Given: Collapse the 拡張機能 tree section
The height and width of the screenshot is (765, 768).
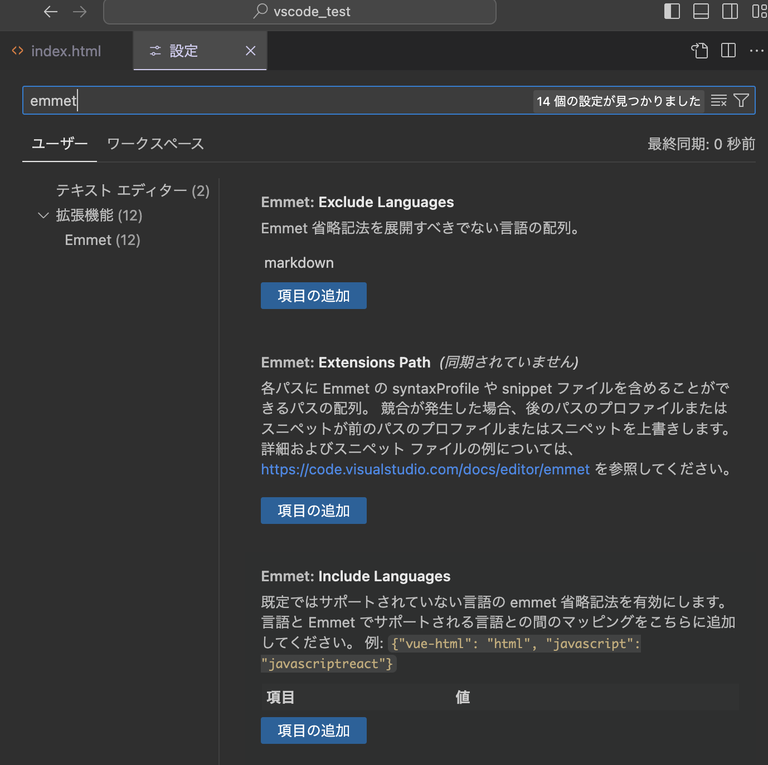Looking at the screenshot, I should pyautogui.click(x=43, y=215).
